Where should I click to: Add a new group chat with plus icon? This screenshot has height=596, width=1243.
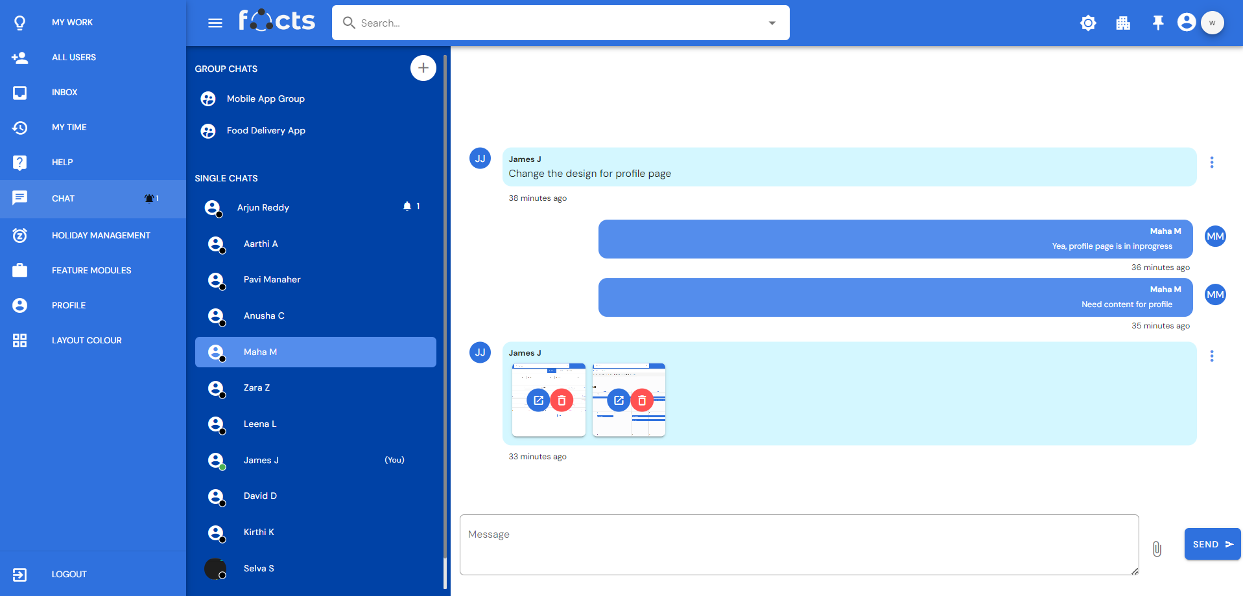click(423, 68)
